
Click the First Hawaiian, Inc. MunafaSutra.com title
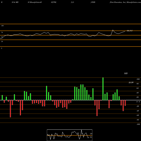click(125, 2)
